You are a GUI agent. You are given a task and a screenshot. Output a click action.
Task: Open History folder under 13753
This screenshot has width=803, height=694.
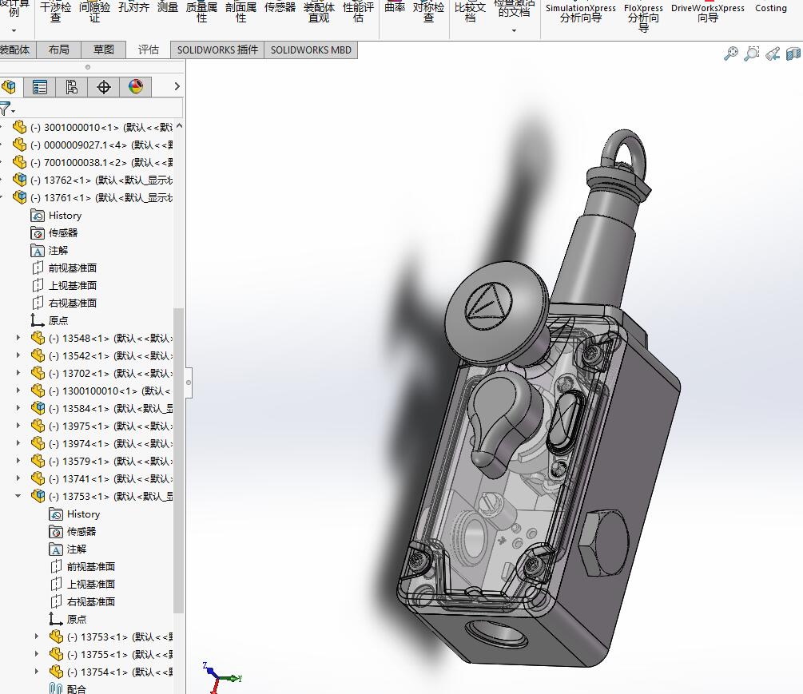tap(75, 514)
